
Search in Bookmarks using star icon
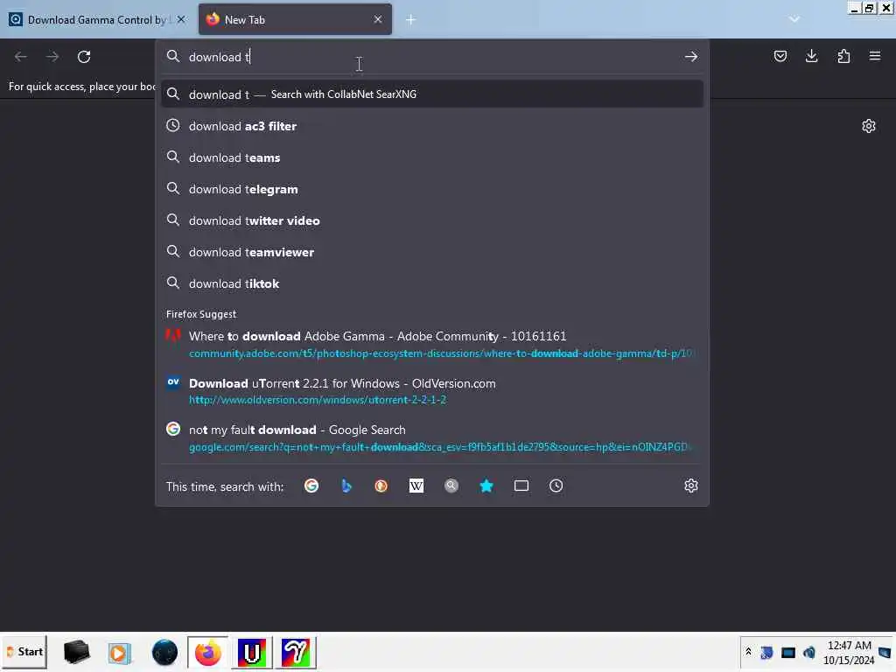486,486
